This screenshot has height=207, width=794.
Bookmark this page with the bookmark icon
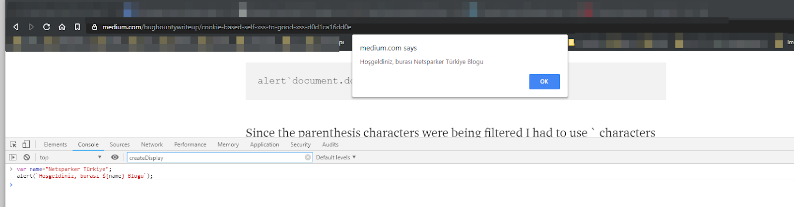click(77, 27)
